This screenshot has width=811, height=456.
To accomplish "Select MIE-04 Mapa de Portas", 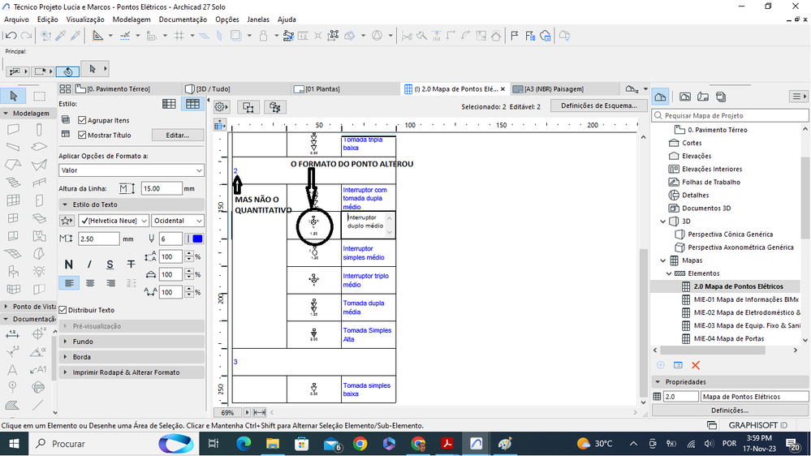I will pyautogui.click(x=729, y=338).
